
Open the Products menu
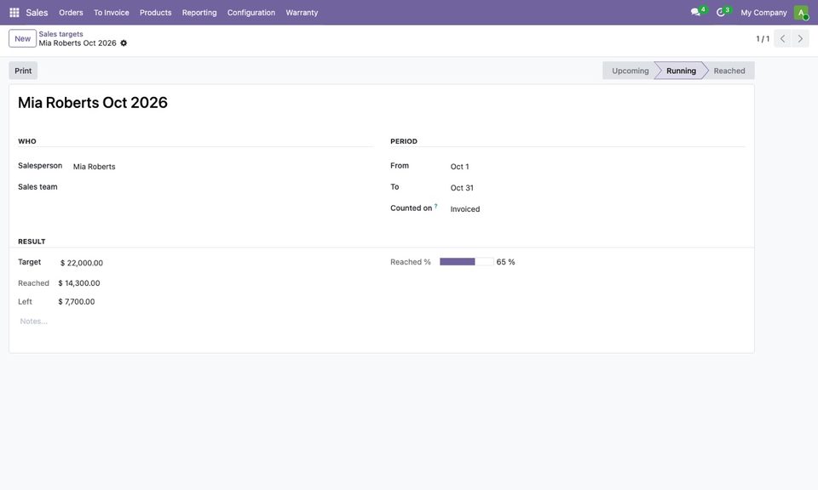(x=155, y=13)
